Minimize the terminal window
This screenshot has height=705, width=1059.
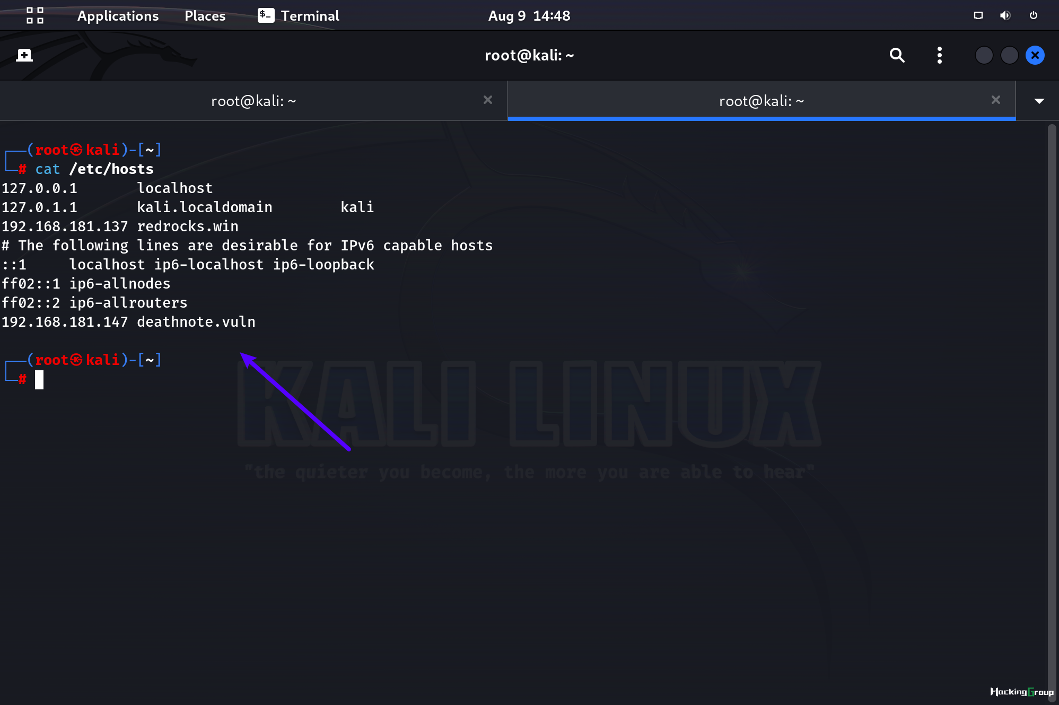(984, 55)
